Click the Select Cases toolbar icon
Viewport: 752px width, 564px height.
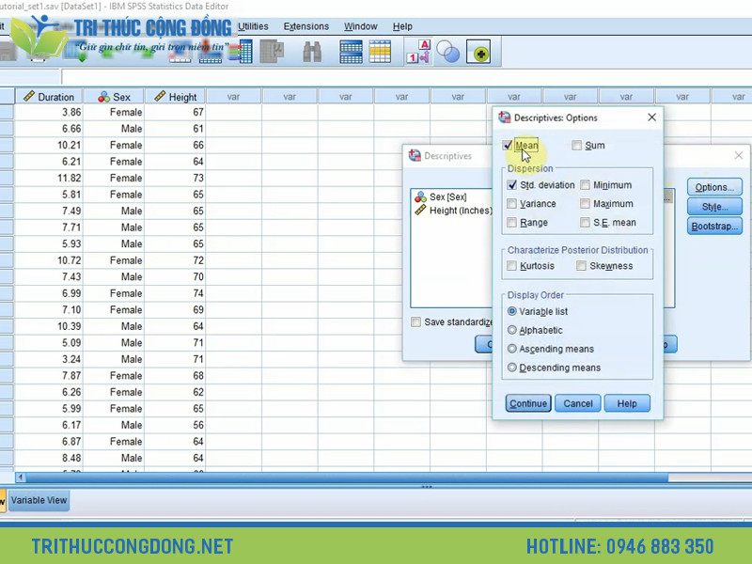(380, 52)
